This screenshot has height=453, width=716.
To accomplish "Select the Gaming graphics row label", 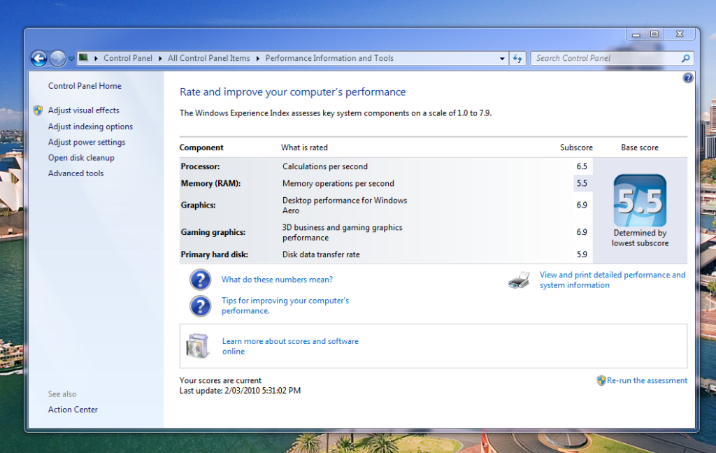I will coord(213,232).
